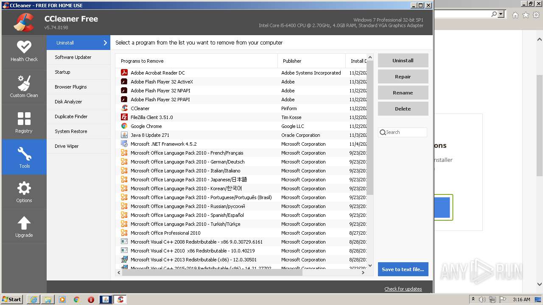Expand the browser search dropdown arrow
543x305 pixels.
coord(501,14)
